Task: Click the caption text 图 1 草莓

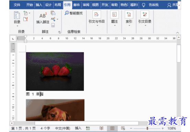Action: (35, 94)
